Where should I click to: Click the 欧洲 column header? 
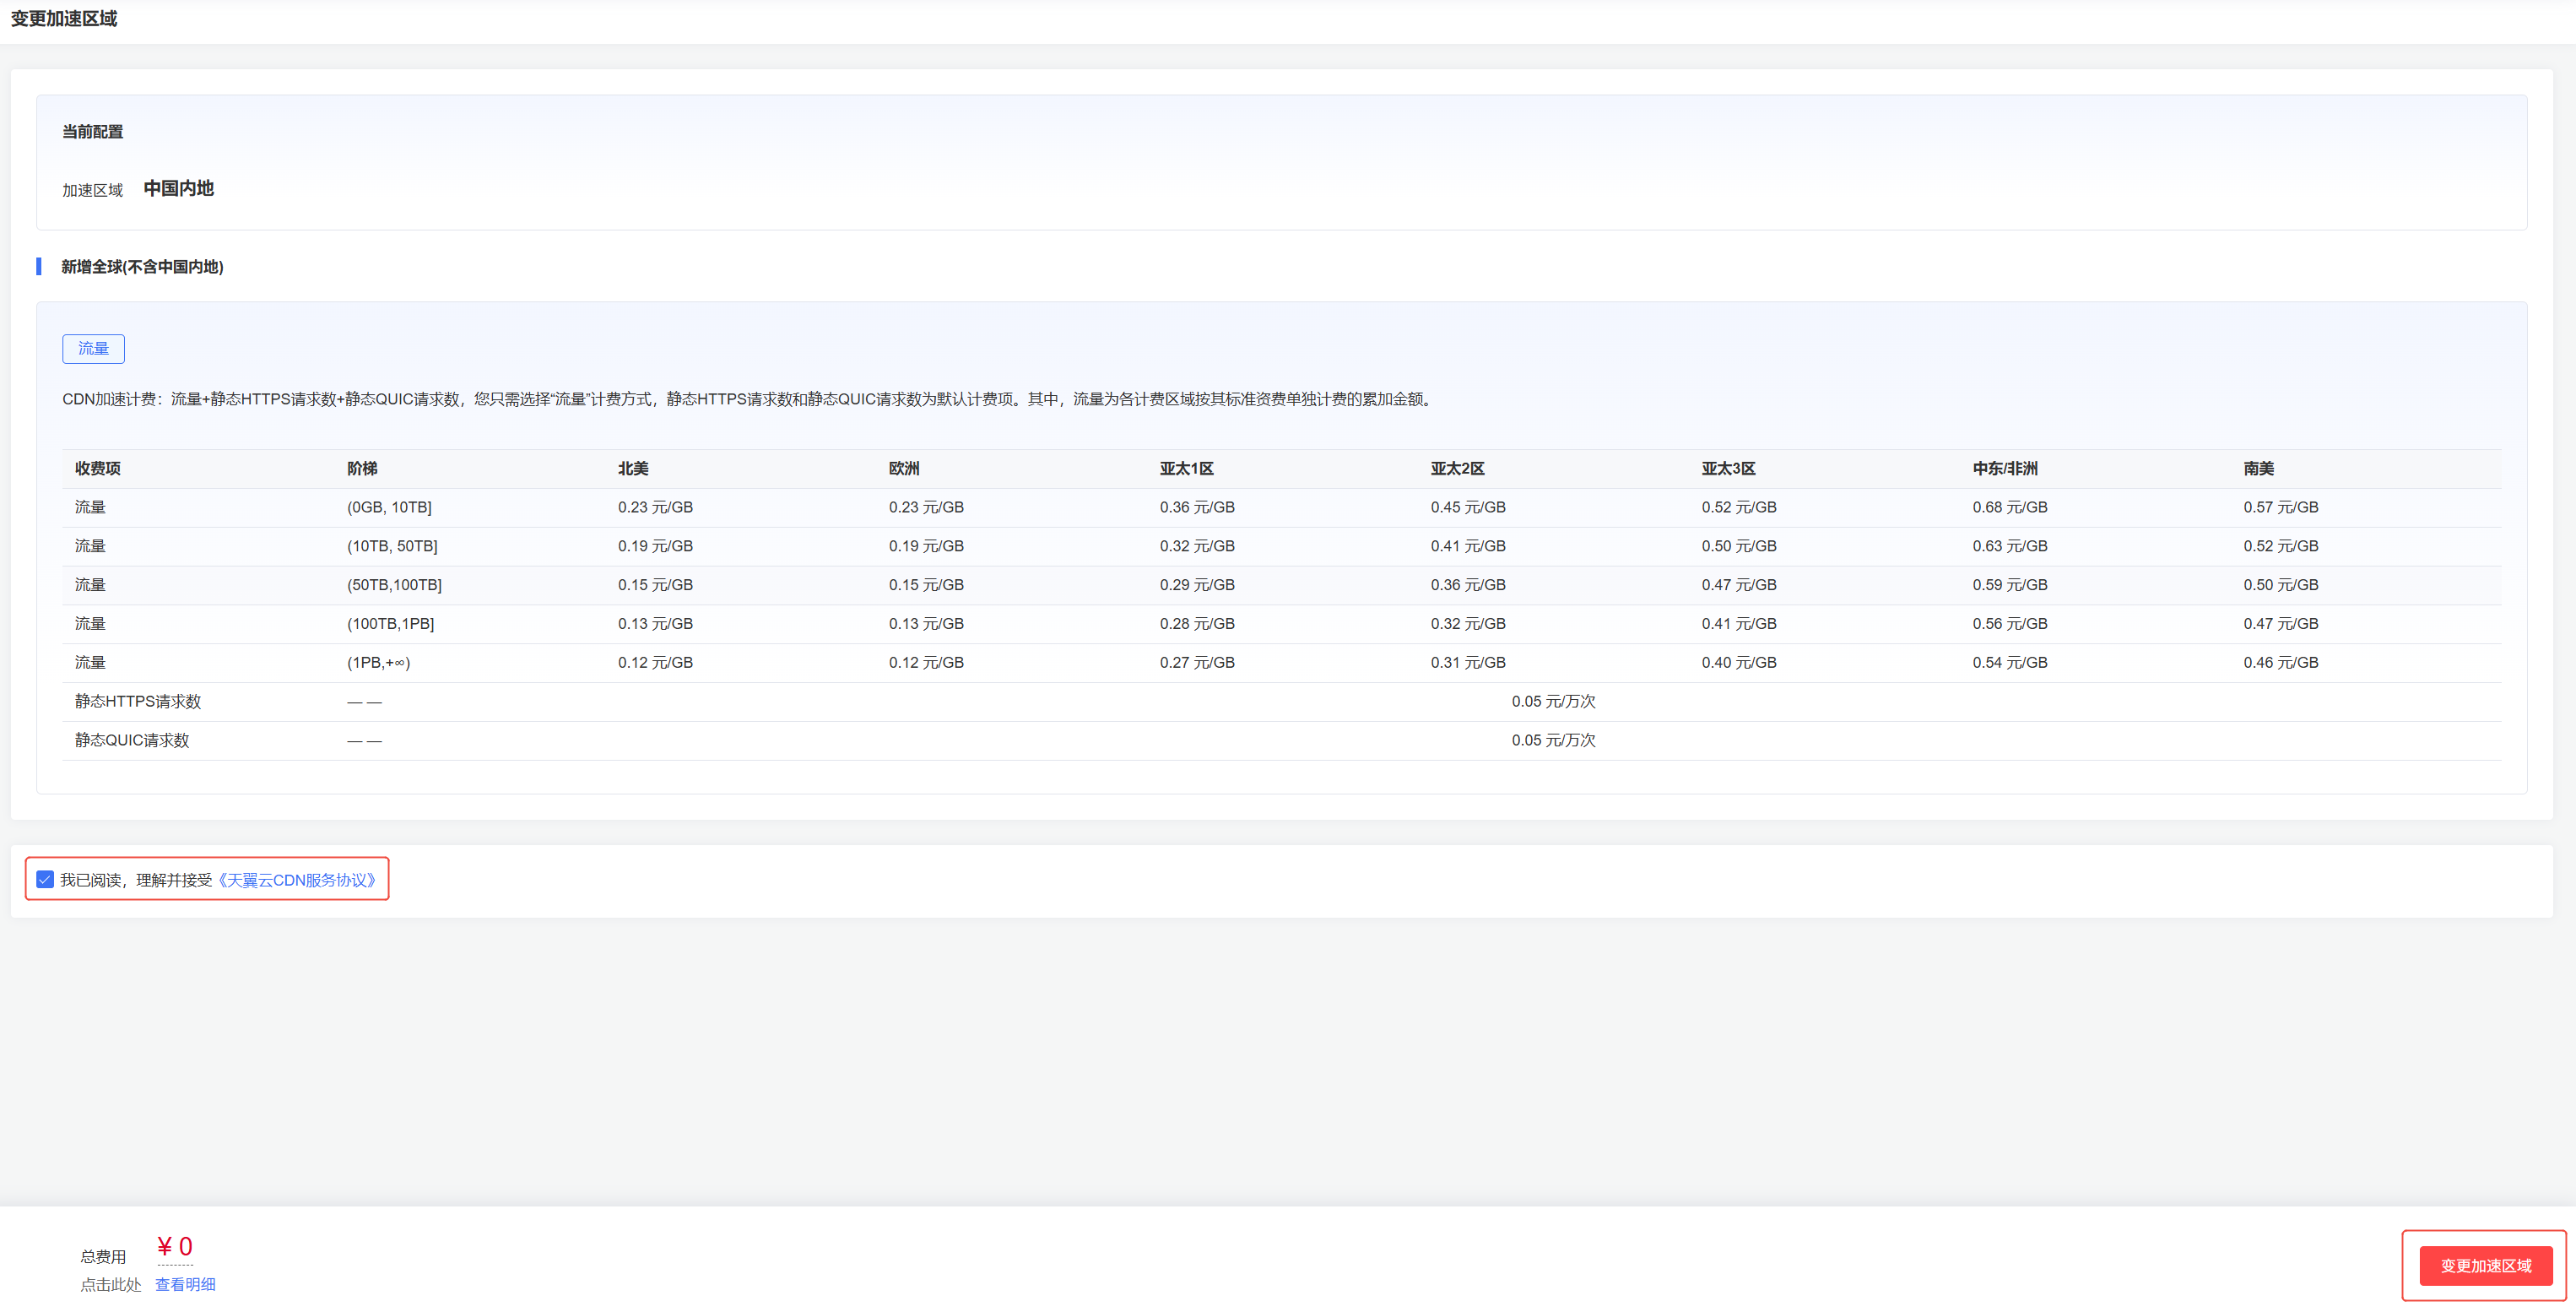coord(904,468)
